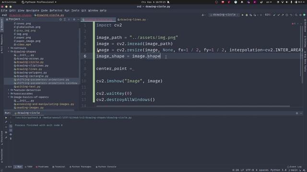Image resolution: width=307 pixels, height=172 pixels.
Task: Open the drawing-circle run configuration dropdown
Action: (x=224, y=15)
